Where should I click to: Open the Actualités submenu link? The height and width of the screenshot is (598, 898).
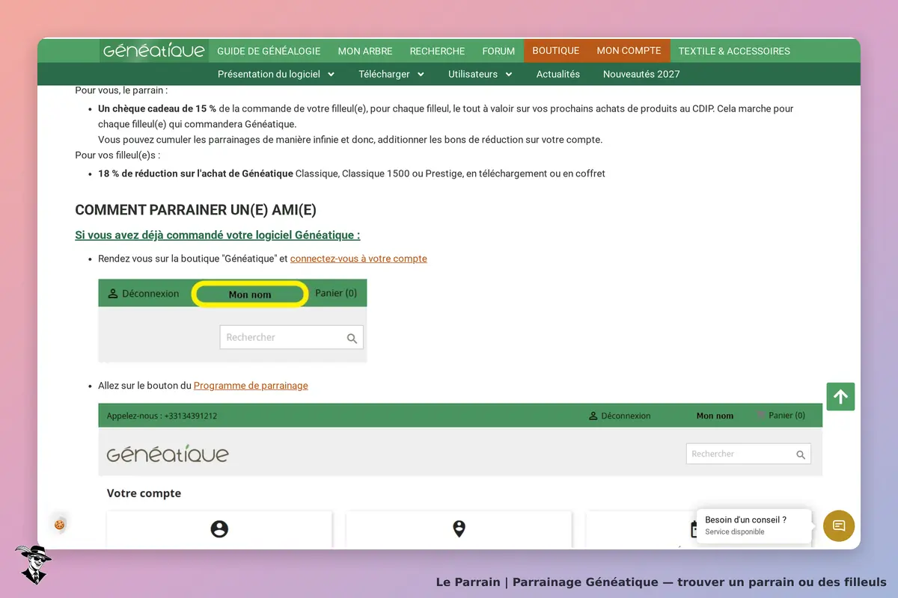(x=558, y=74)
